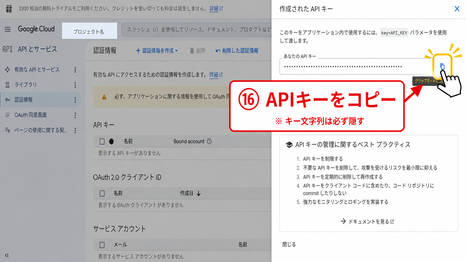466x262 pixels.
Task: Click the ライブラリ library icon
Action: [8, 85]
